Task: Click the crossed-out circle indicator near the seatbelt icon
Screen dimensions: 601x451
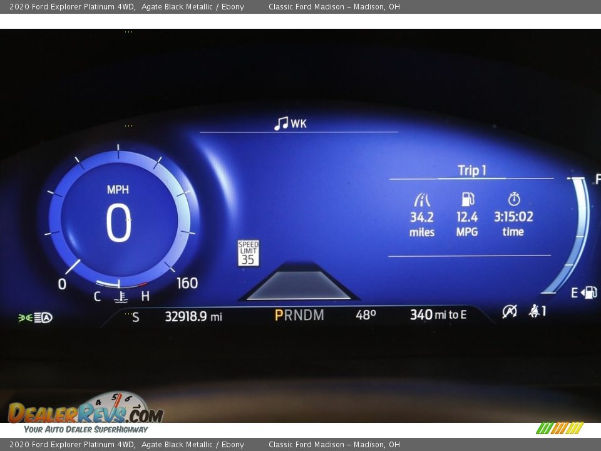Action: [510, 311]
